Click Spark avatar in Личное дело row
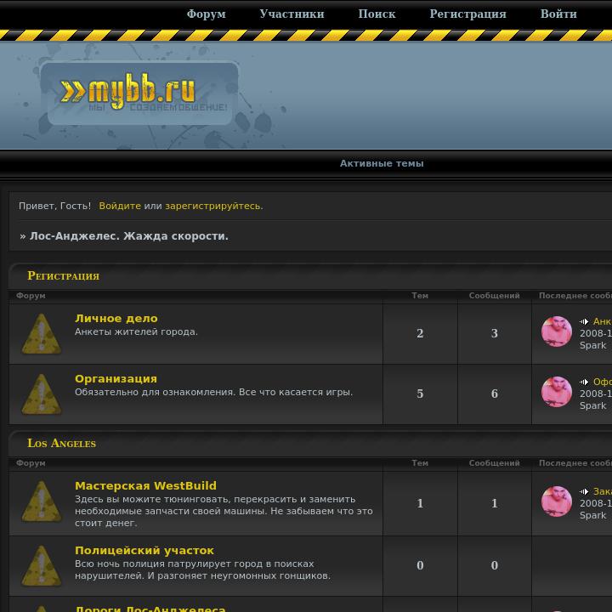Image resolution: width=612 pixels, height=612 pixels. pyautogui.click(x=557, y=331)
